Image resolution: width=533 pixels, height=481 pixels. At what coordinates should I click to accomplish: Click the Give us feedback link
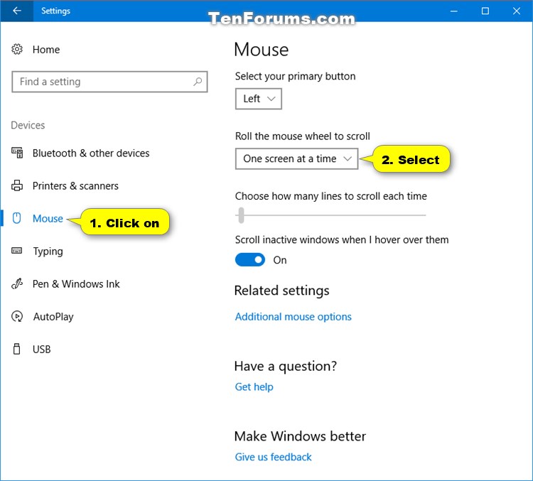pyautogui.click(x=273, y=457)
